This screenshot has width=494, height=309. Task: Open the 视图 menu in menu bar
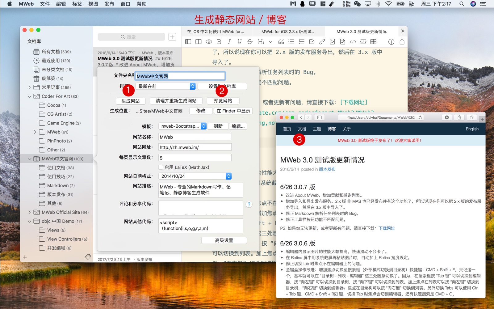coord(93,4)
